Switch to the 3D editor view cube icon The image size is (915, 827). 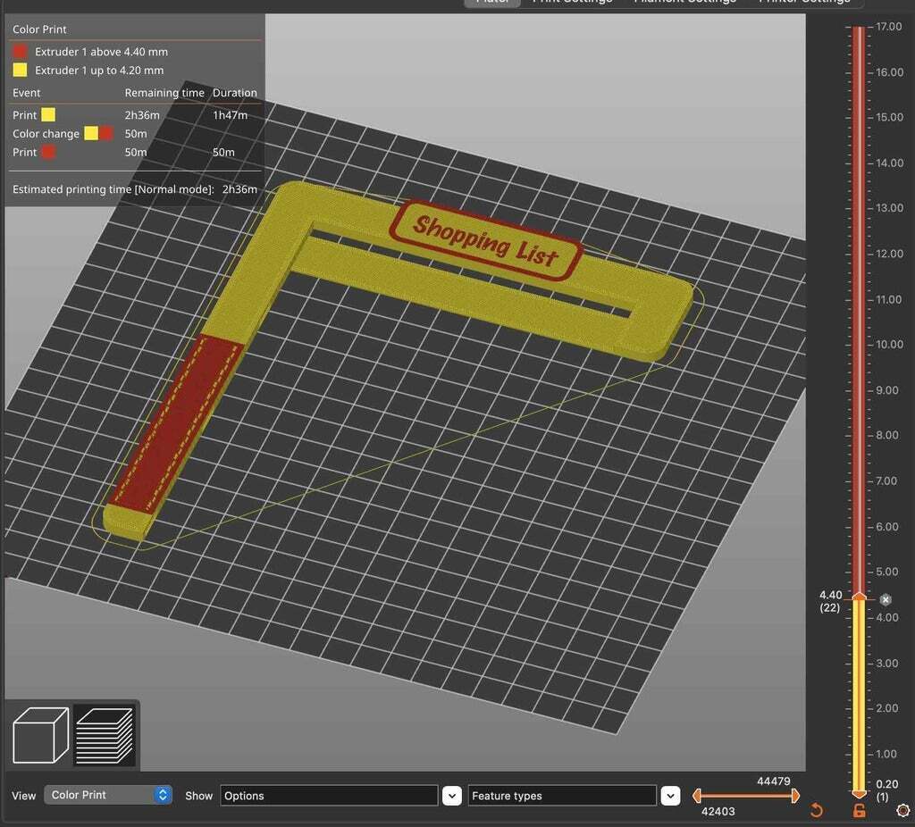40,735
